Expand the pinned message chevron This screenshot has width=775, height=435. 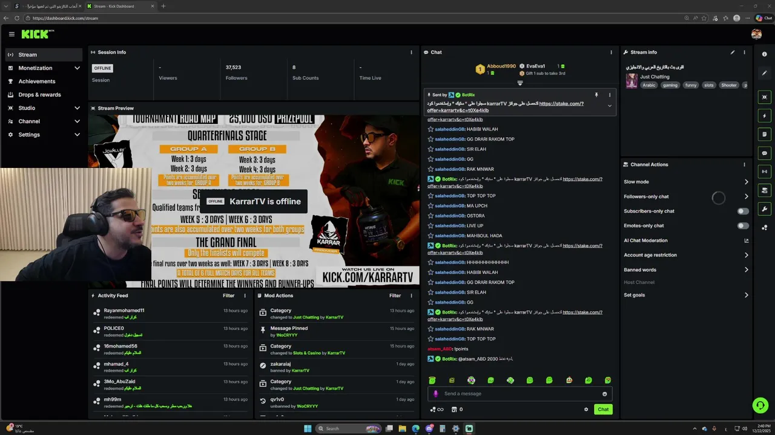[610, 106]
